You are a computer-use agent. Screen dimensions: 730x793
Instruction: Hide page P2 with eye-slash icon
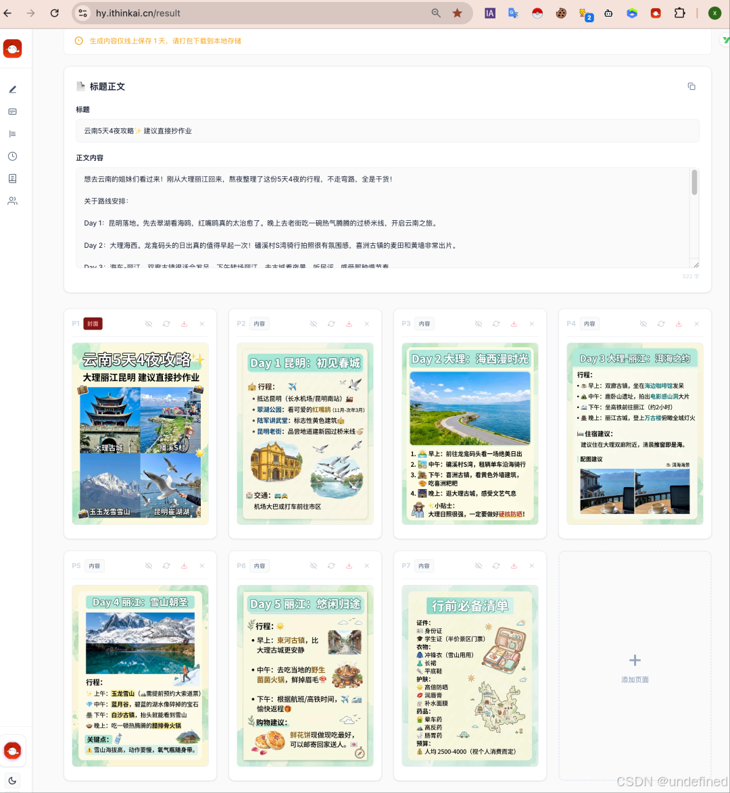point(314,324)
